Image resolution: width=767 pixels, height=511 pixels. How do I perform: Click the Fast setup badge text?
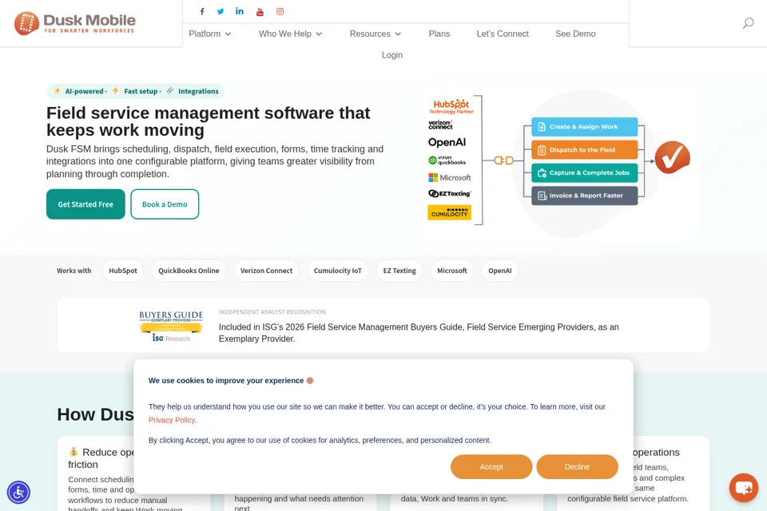[x=141, y=92]
